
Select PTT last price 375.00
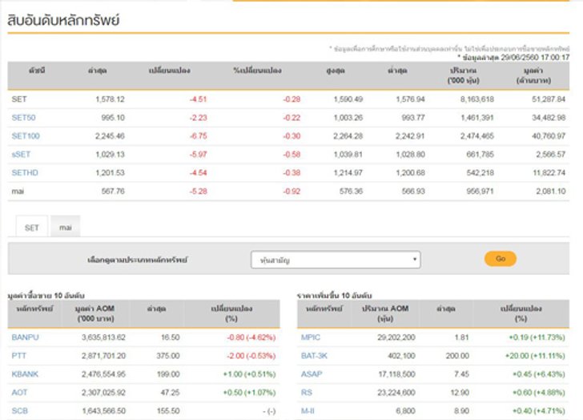(168, 356)
